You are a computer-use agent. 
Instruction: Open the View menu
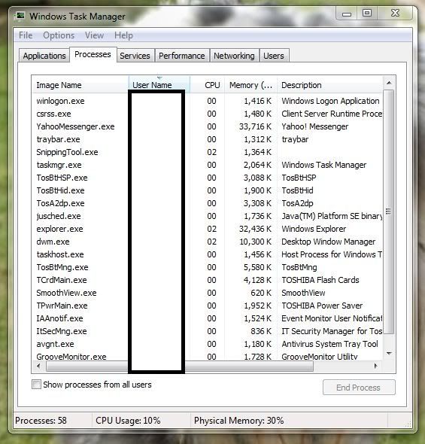click(94, 35)
